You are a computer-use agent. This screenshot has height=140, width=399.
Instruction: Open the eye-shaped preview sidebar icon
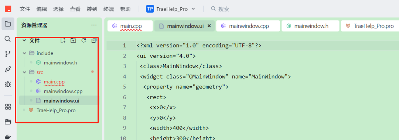(8, 69)
